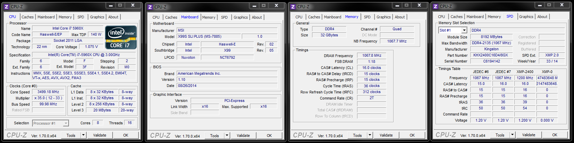
Task: Click the Channel # value Quad
Action: (x=397, y=29)
